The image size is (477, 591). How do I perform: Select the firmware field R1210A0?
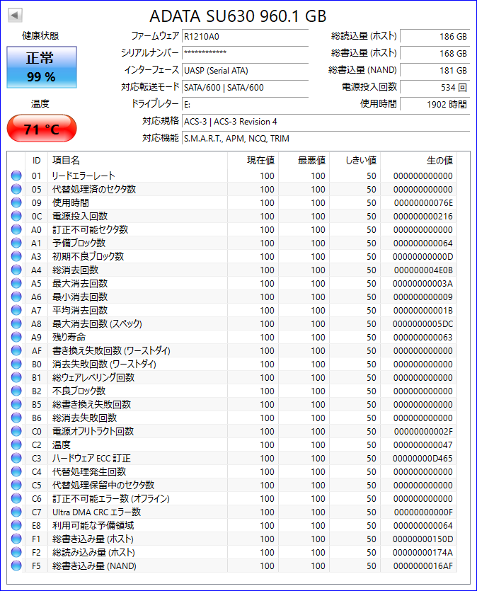246,37
